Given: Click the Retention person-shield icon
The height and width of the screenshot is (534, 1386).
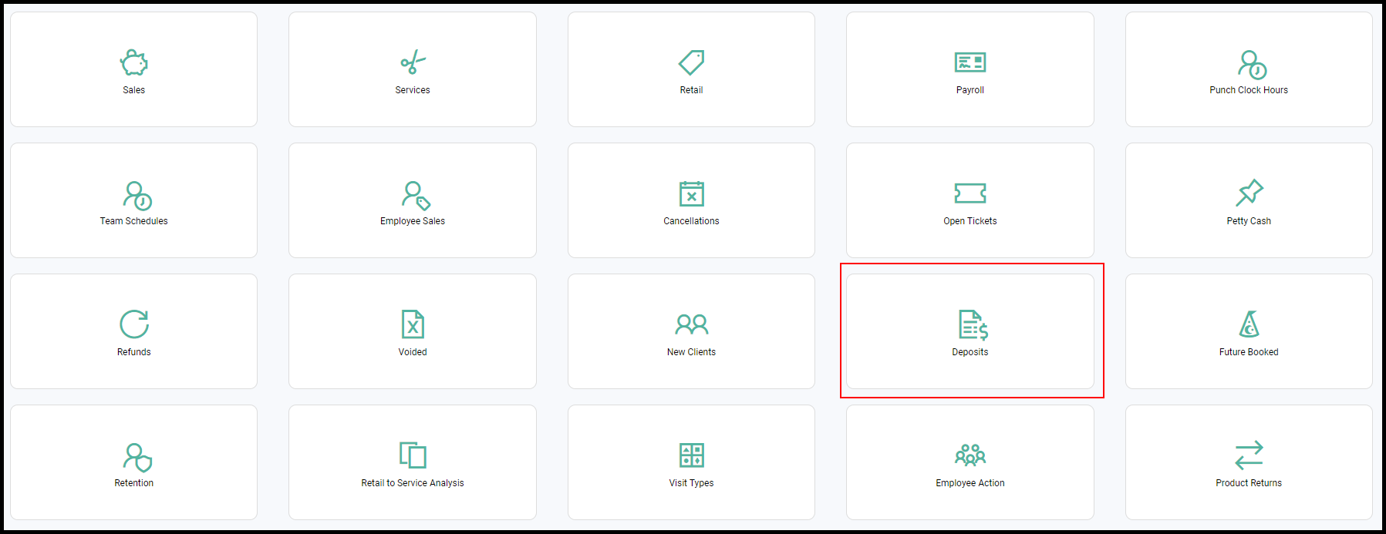Looking at the screenshot, I should pyautogui.click(x=137, y=458).
